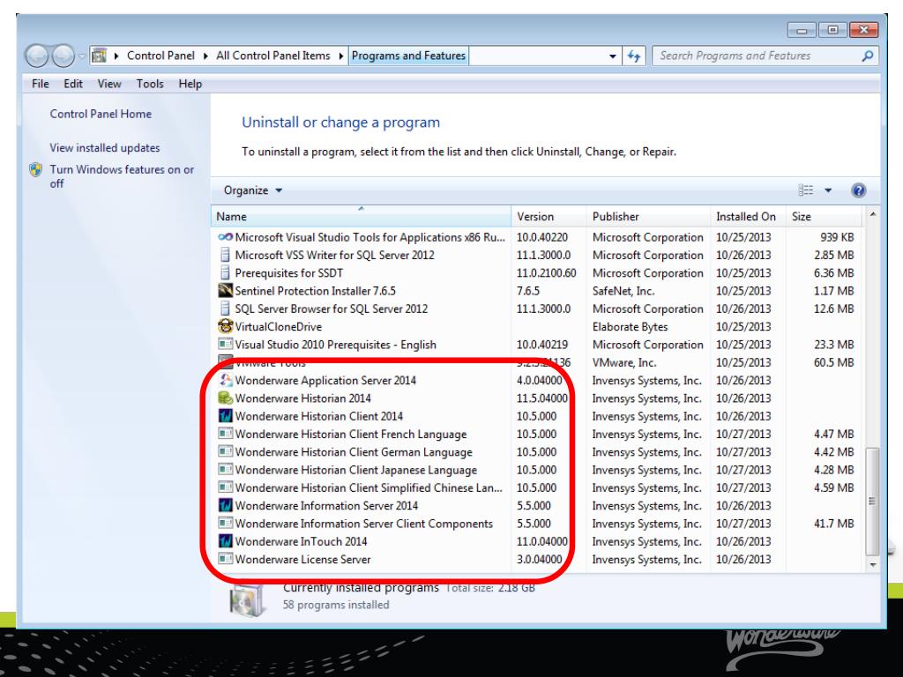The height and width of the screenshot is (677, 903).
Task: Go back with the Back arrow button
Action: [x=36, y=56]
